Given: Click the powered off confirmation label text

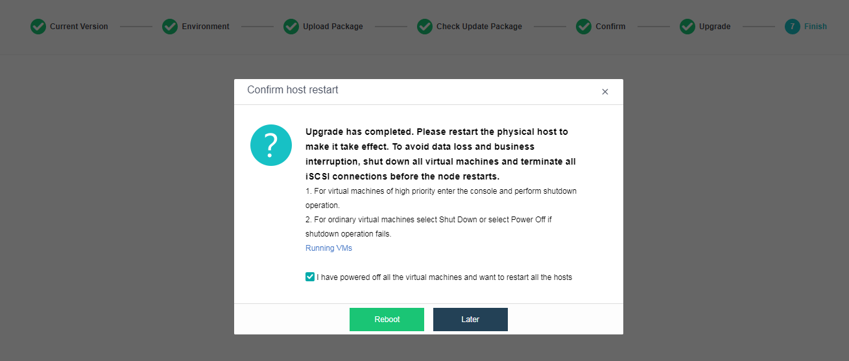Looking at the screenshot, I should [x=444, y=277].
